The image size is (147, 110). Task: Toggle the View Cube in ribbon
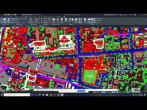pos(5,20)
